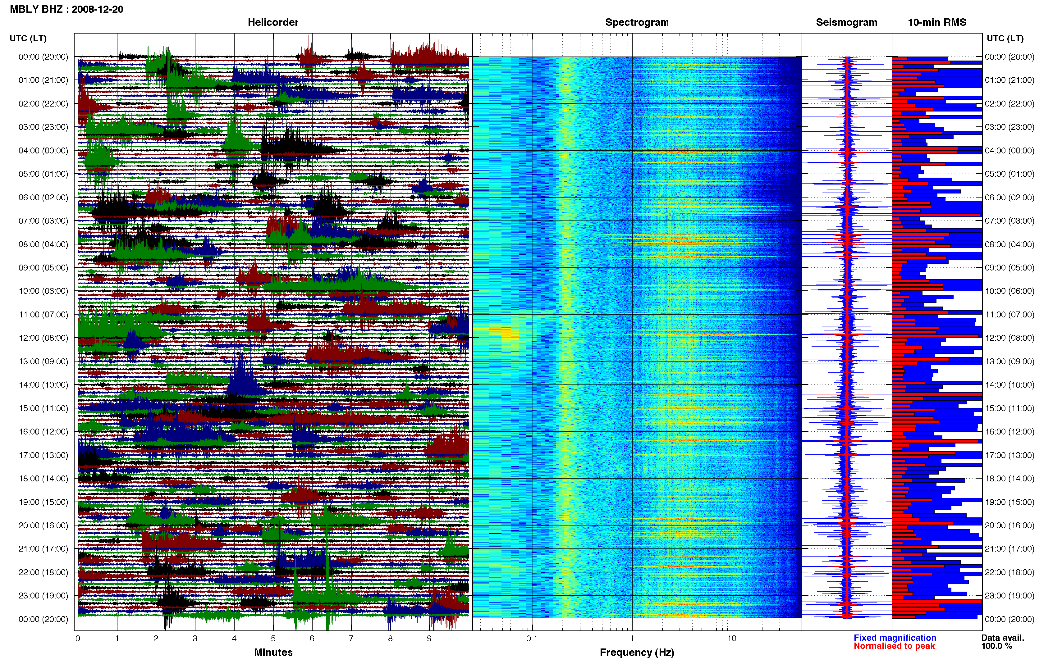Click the right '01:00 (21:00)' time label

coord(1009,80)
